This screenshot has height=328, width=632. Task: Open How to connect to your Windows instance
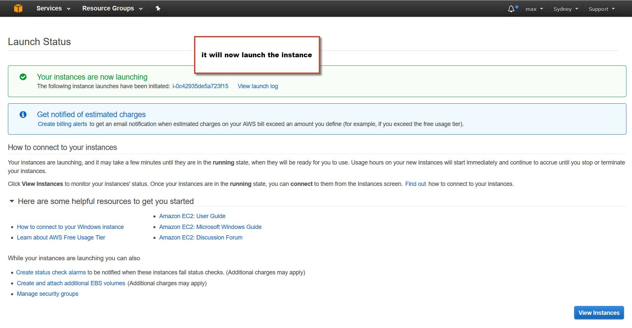click(x=70, y=227)
